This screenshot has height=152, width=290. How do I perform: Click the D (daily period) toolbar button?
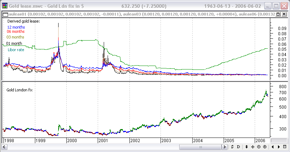(x=238, y=147)
